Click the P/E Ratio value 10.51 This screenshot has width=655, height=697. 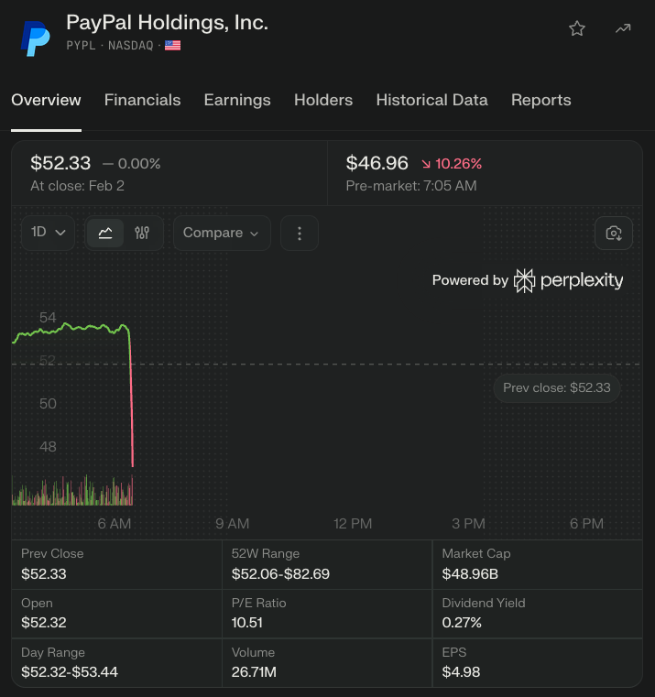point(246,622)
